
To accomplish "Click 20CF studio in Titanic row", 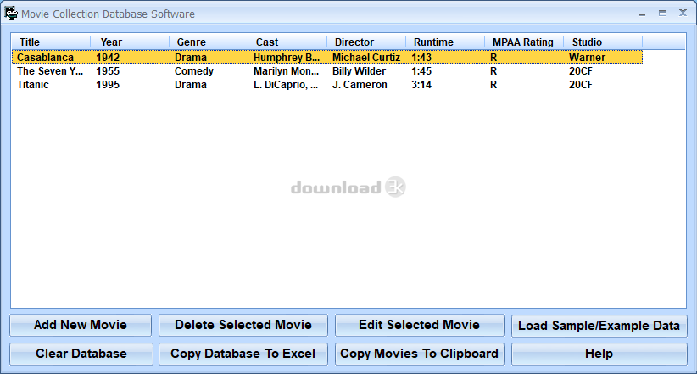I will point(581,85).
